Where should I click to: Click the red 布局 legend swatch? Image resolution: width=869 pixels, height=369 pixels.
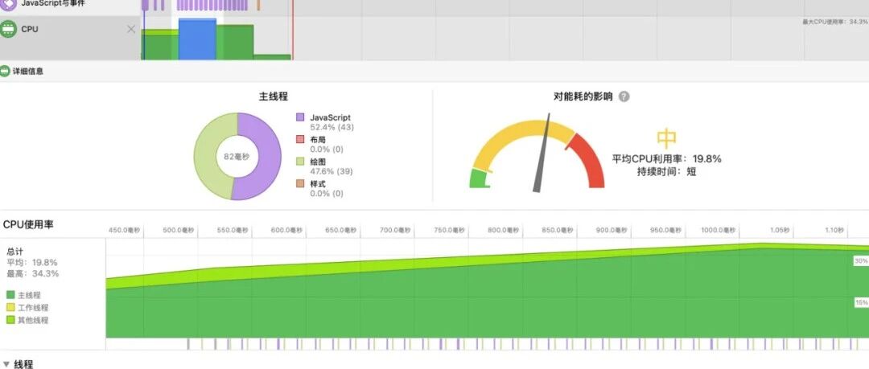pyautogui.click(x=300, y=140)
